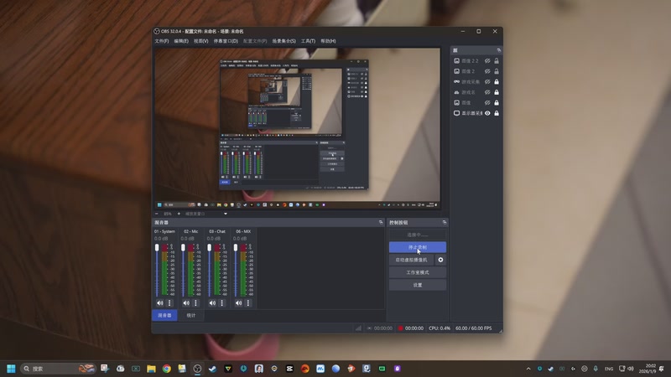
Task: Select the game controller source icon
Action: (x=456, y=81)
